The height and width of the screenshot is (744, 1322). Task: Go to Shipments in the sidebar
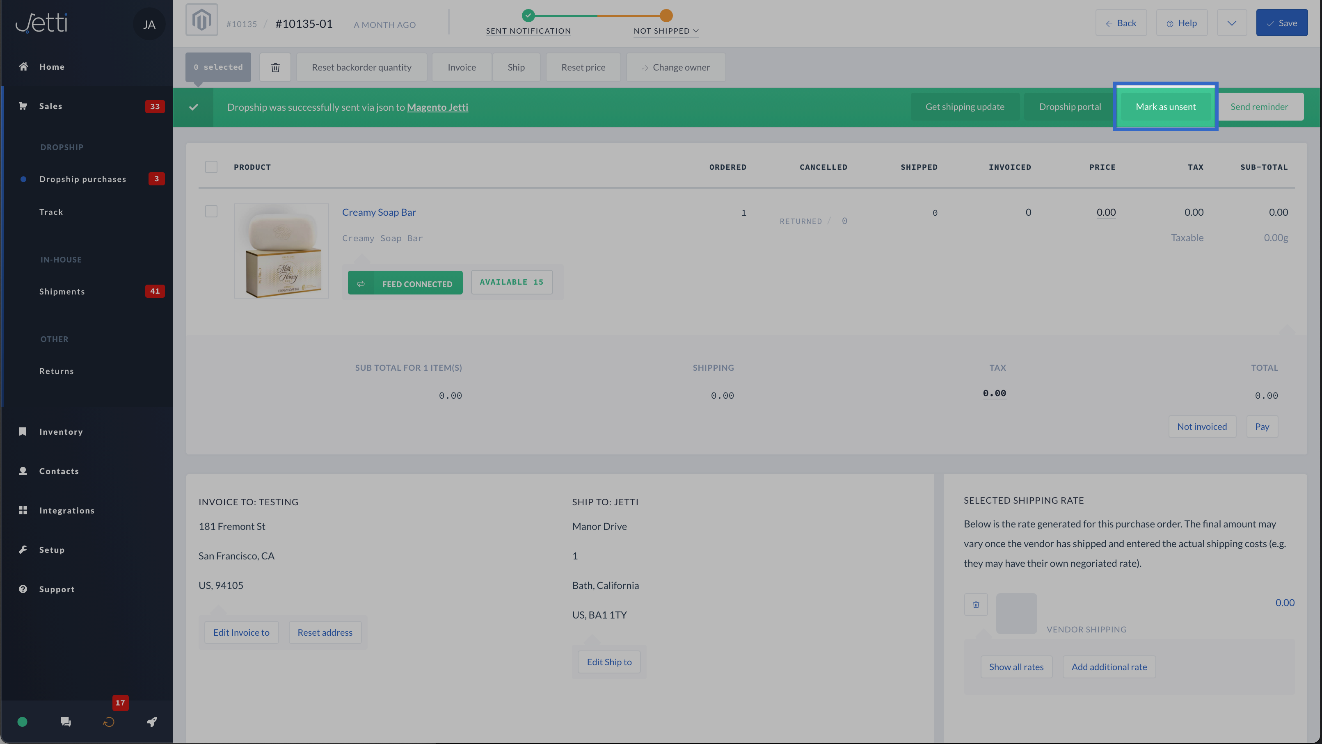tap(62, 292)
